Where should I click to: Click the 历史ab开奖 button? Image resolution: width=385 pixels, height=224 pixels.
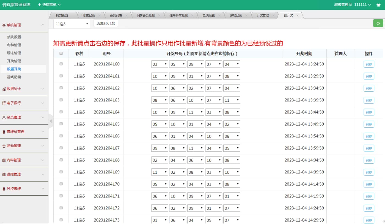pos(106,23)
